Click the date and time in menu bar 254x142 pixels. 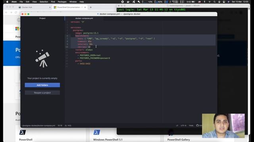pos(240,2)
